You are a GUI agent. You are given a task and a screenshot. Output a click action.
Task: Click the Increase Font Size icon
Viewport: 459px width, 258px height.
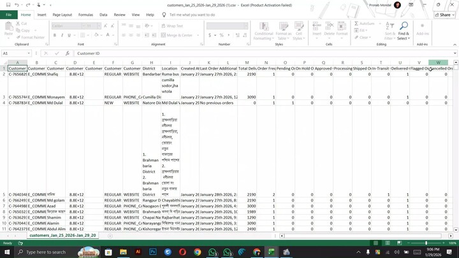click(x=105, y=26)
